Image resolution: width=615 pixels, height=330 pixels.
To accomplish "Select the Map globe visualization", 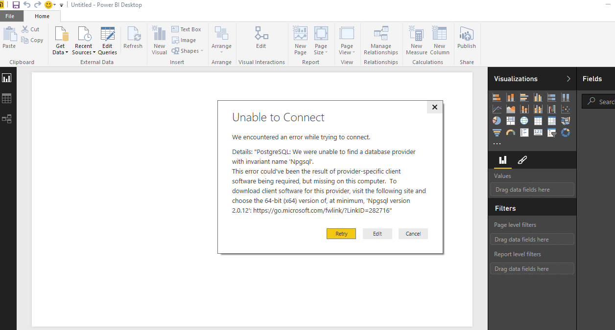I will point(524,120).
